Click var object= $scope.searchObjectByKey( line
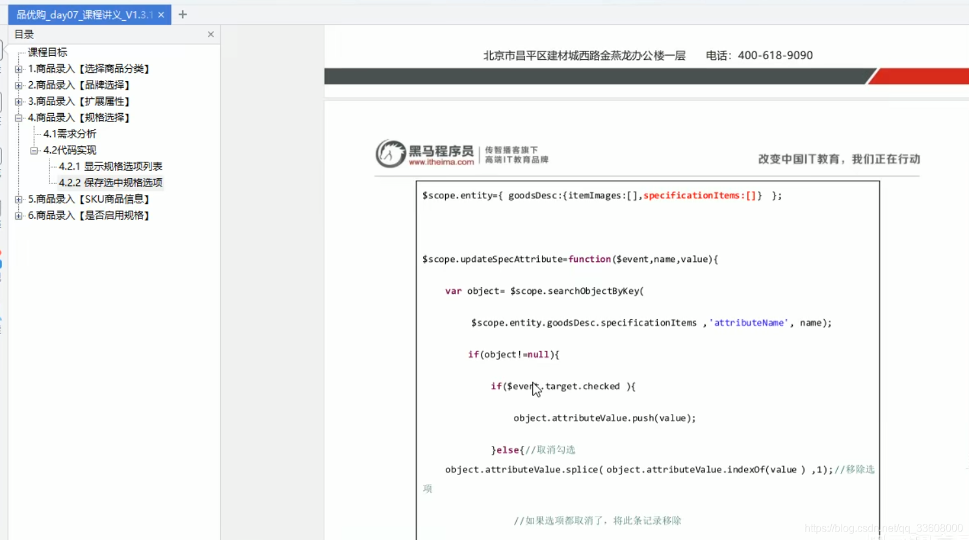 point(545,291)
